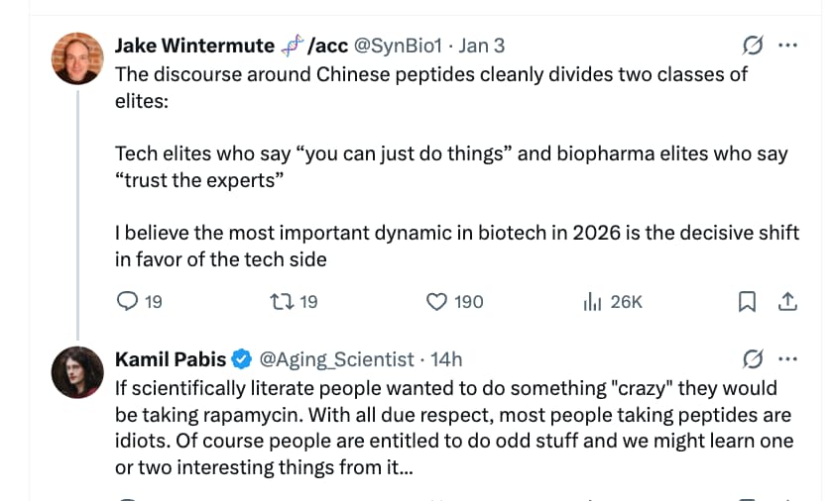Open the @SynBio1 handle link
835x501 pixels.
click(398, 46)
